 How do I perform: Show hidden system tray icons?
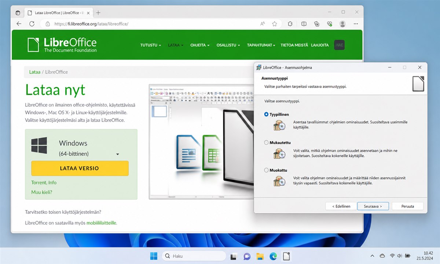tap(372, 256)
